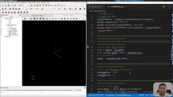This screenshot has height=97, width=173.
Task: Click cavityMesh.py breadcrumb in VS Code
Action: point(99,11)
